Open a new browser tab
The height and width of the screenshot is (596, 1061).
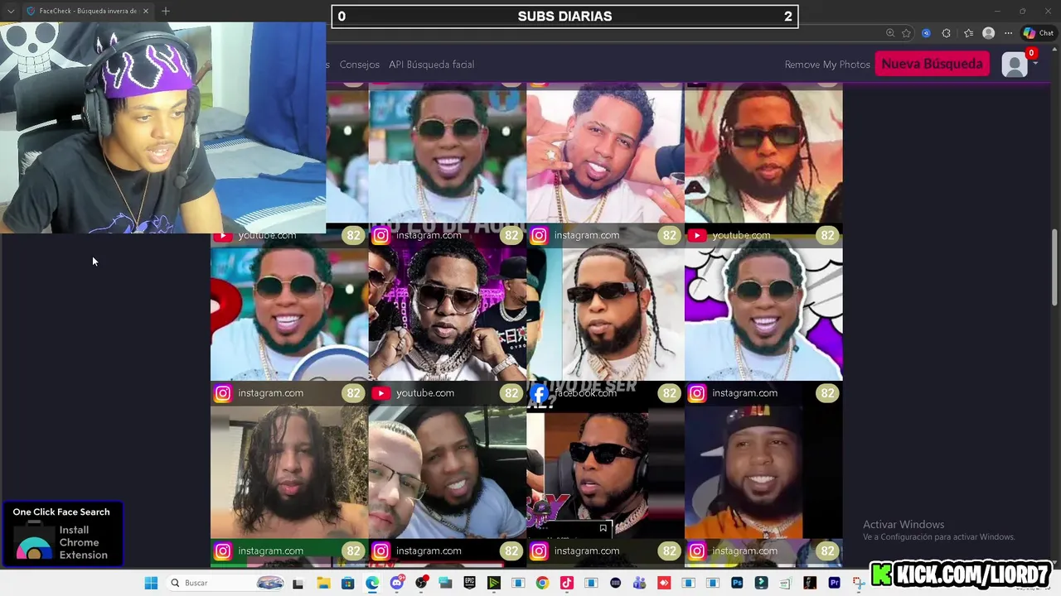pos(166,11)
